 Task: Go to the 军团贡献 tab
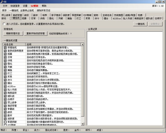[76, 15]
